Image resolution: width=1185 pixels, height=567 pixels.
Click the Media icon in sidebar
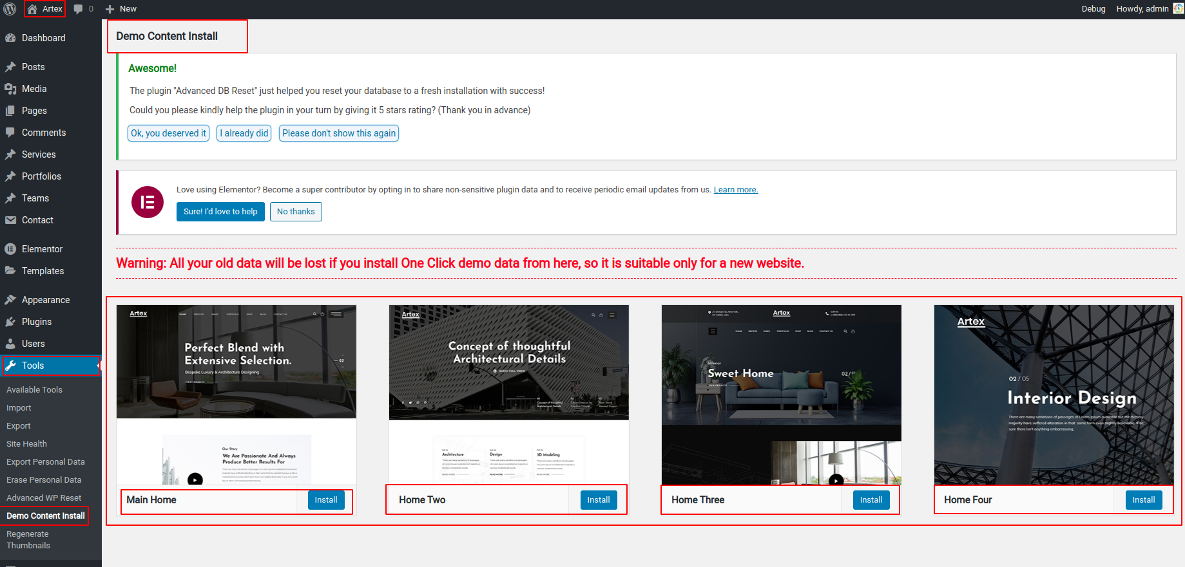10,89
